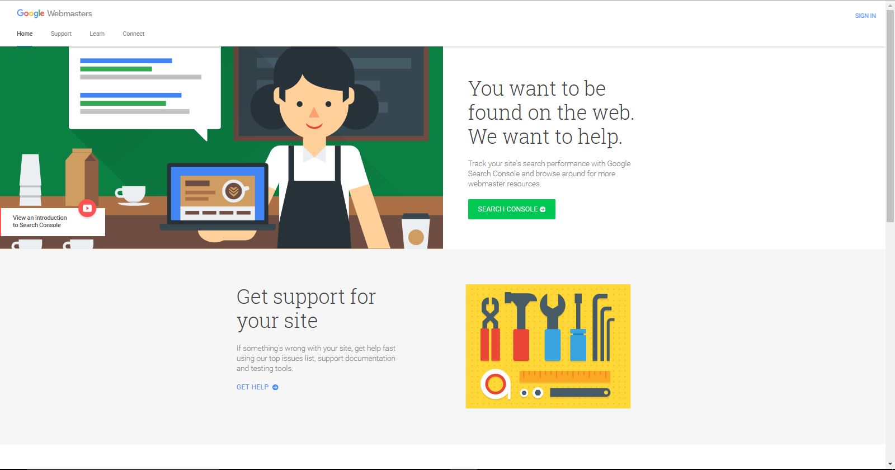The height and width of the screenshot is (470, 895).
Task: Click the red YouTube play icon
Action: pyautogui.click(x=87, y=208)
